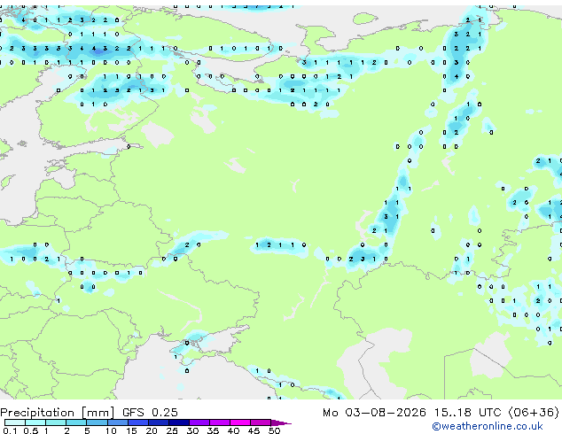The width and height of the screenshot is (562, 434).
Task: Select the 35–40 mm violet legend swatch
Action: click(x=219, y=422)
